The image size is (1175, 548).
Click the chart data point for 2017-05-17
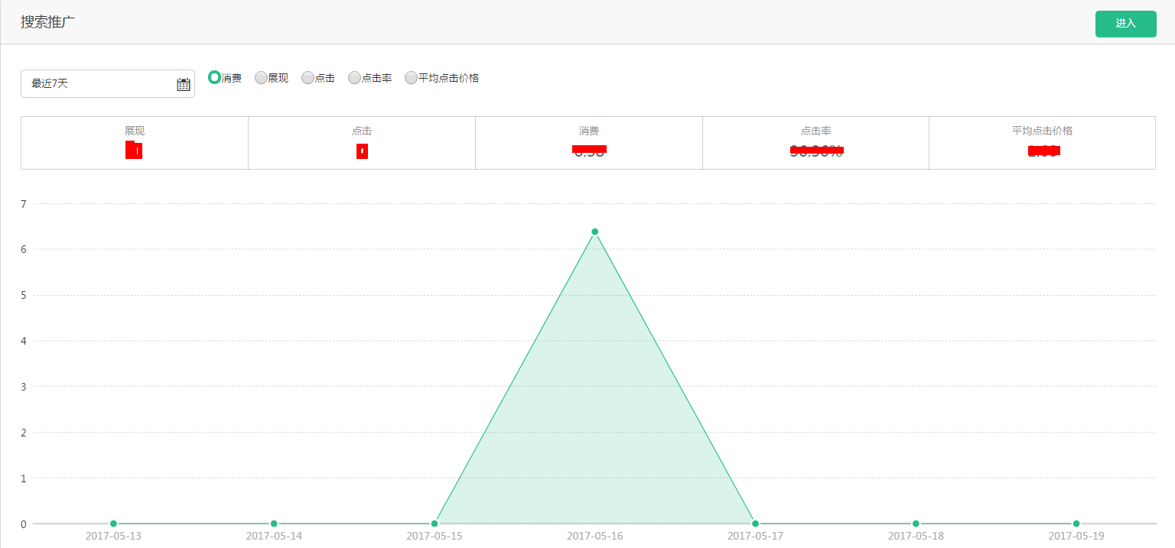click(x=755, y=524)
